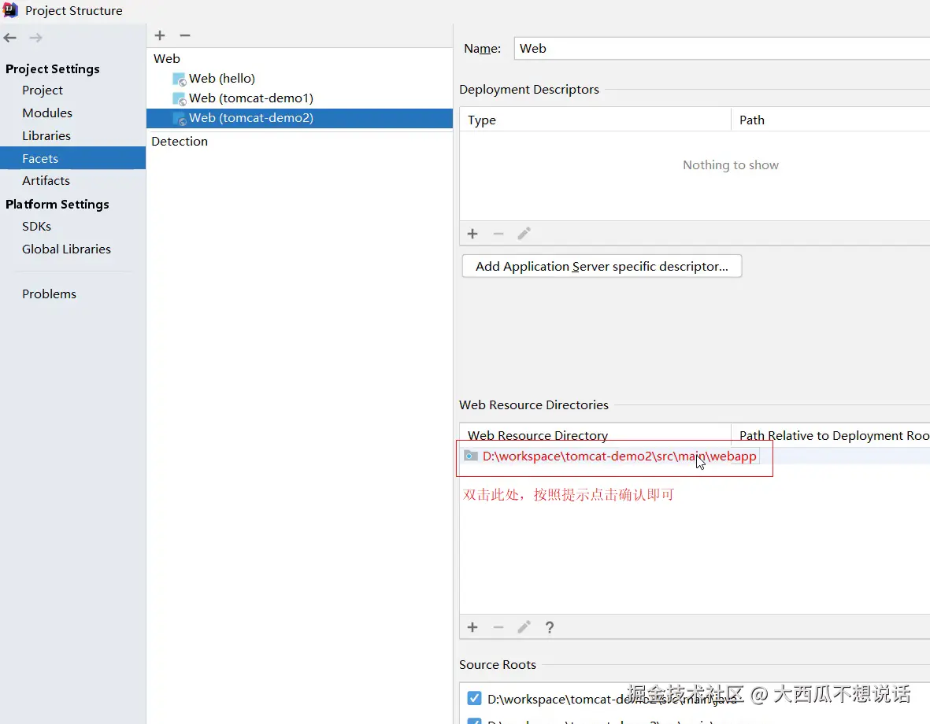Add a web resource directory
930x724 pixels.
472,627
